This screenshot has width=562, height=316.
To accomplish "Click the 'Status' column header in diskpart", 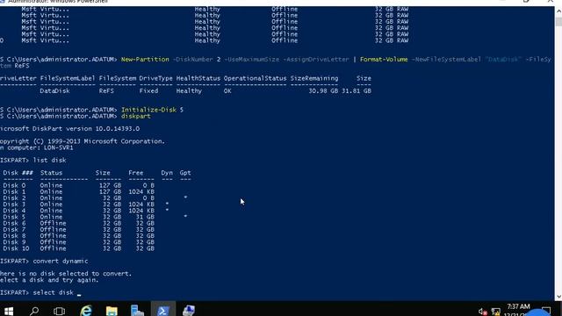I will 51,173.
